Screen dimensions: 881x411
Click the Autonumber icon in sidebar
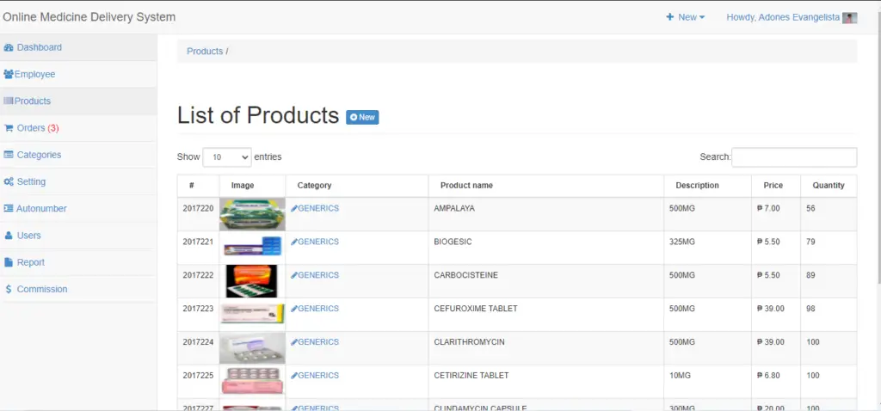9,208
